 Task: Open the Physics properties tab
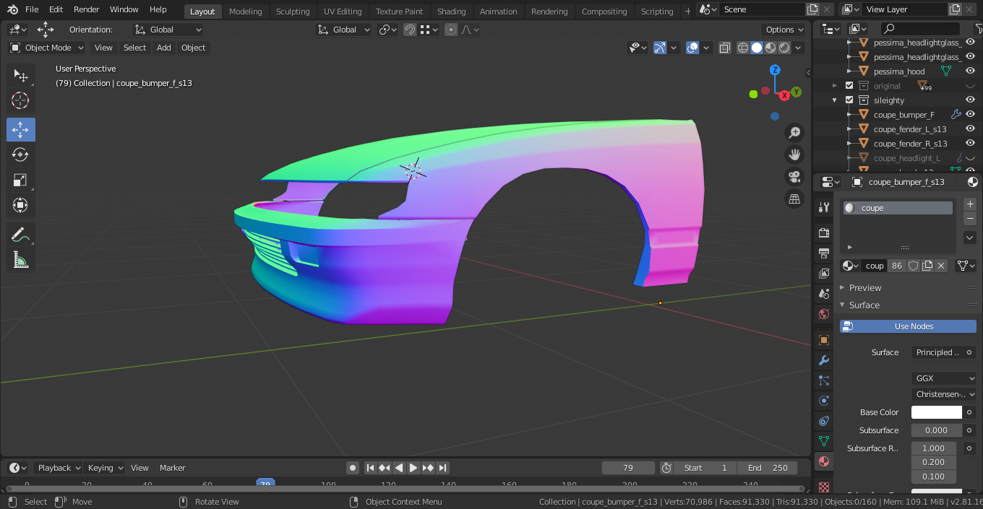823,400
